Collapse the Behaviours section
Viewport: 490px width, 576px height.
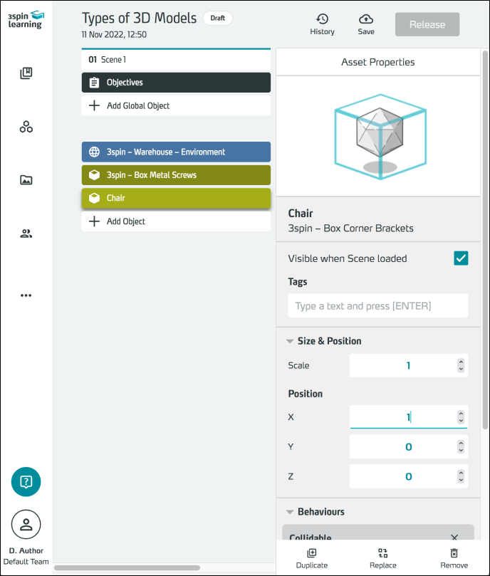[290, 512]
